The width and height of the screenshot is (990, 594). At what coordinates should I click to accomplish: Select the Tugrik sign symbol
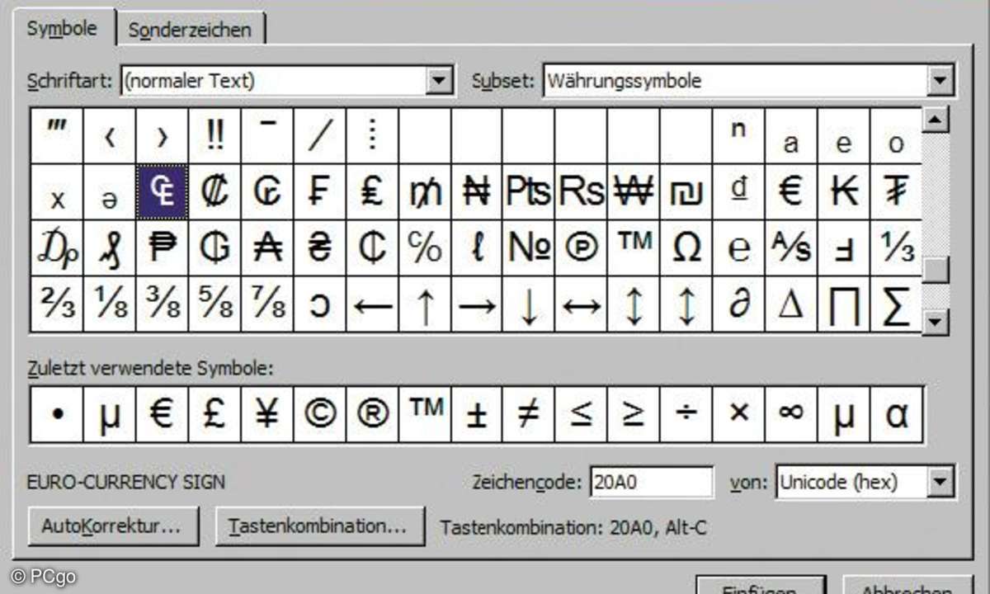(897, 192)
